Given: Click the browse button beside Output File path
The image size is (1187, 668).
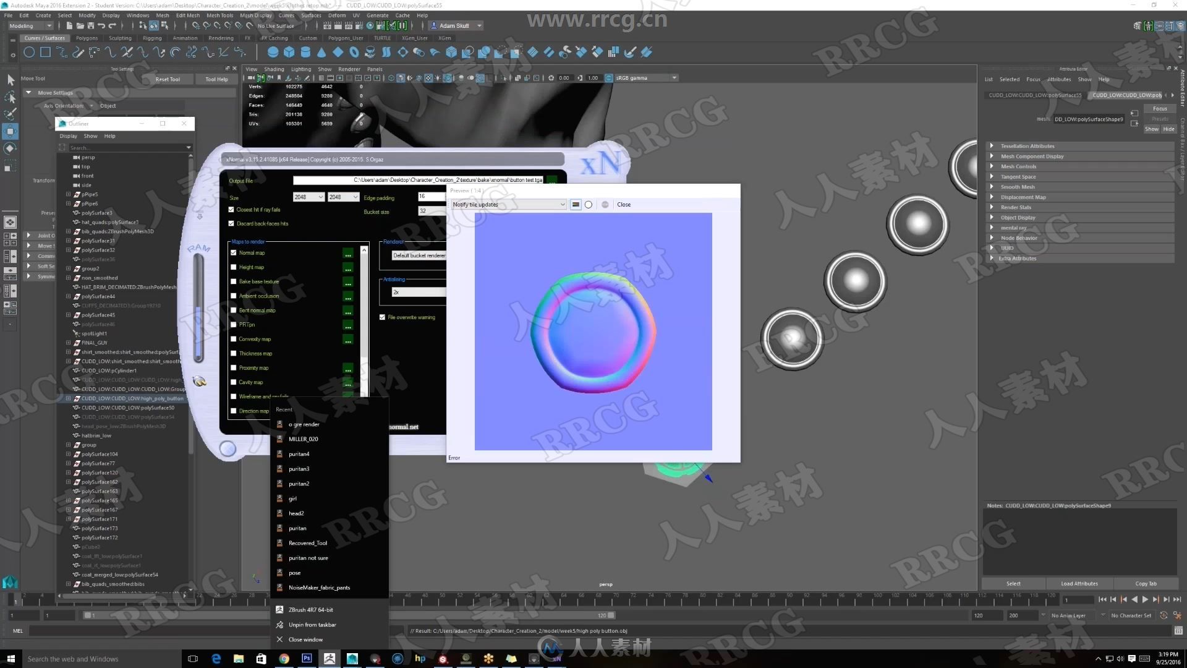Looking at the screenshot, I should (551, 180).
